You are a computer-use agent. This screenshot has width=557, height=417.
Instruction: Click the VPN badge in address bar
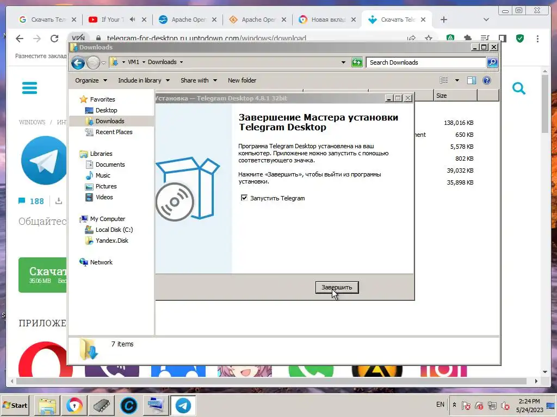coord(78,37)
